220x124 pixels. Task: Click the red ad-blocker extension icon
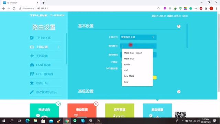coord(201,8)
